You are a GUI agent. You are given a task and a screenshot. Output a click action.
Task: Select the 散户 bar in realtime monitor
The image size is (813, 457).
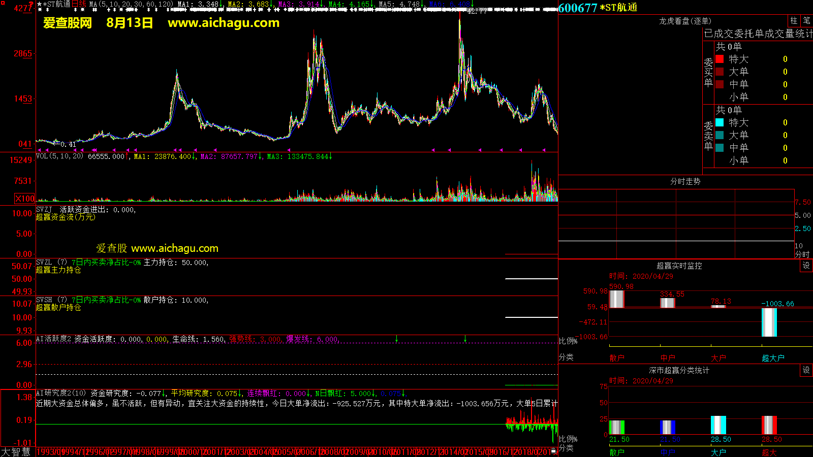[x=616, y=299]
